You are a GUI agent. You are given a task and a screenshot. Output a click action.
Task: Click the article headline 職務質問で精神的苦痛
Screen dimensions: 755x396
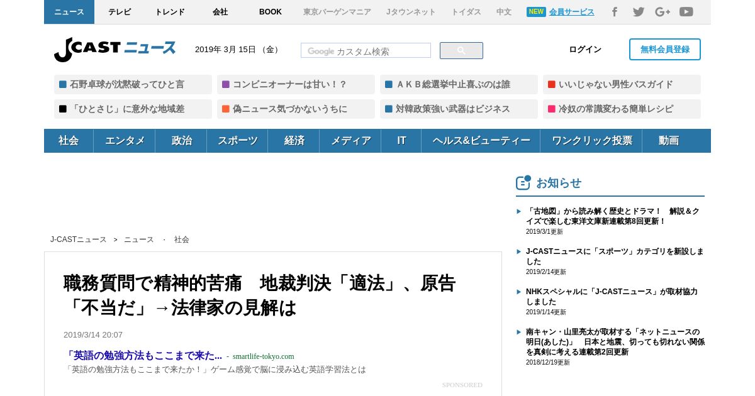click(260, 295)
